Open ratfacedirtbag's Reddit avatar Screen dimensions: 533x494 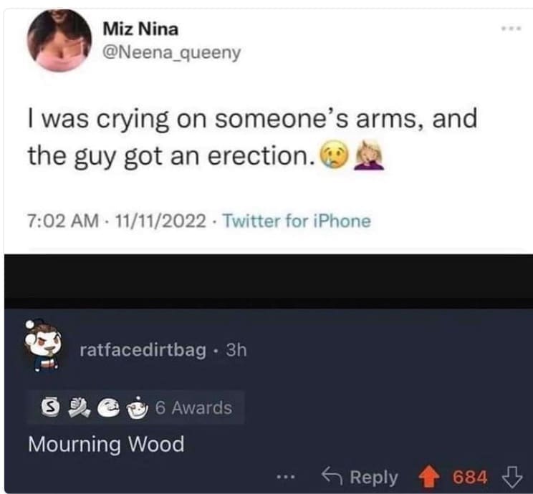[43, 346]
